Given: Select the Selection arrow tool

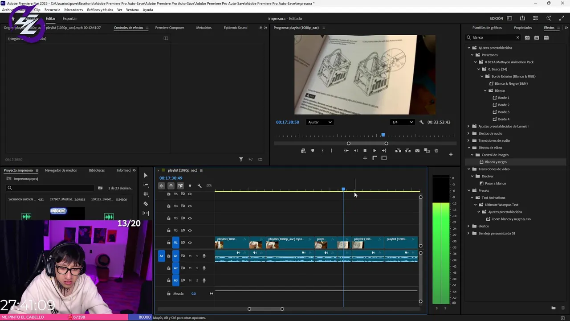Looking at the screenshot, I should pyautogui.click(x=146, y=175).
